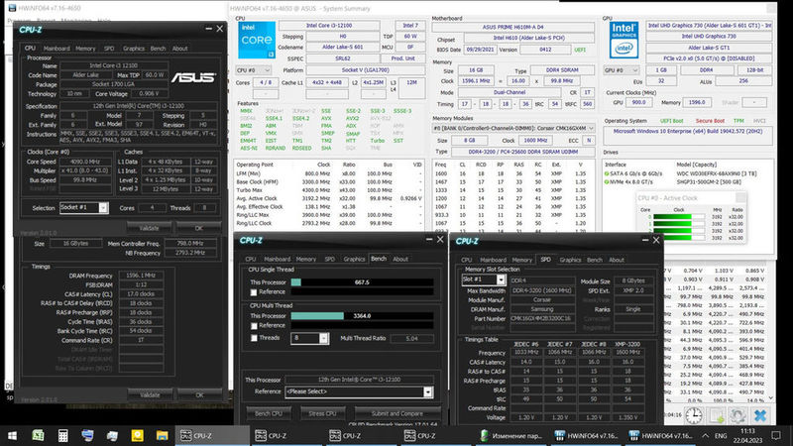Tick the Reference checkbox under CPU Multi Thread
793x446 pixels.
254,326
